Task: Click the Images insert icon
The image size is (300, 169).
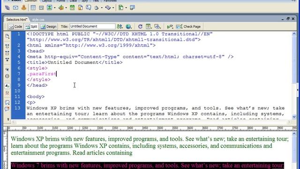Action: pyautogui.click(x=49, y=8)
